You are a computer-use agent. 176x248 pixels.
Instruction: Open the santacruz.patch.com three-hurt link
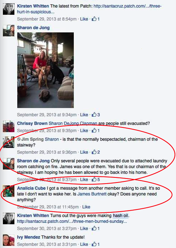click(x=89, y=9)
